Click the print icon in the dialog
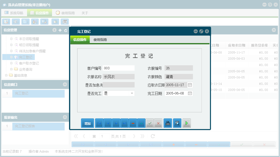Image resolution: width=280 pixels, height=157 pixels. (x=167, y=123)
